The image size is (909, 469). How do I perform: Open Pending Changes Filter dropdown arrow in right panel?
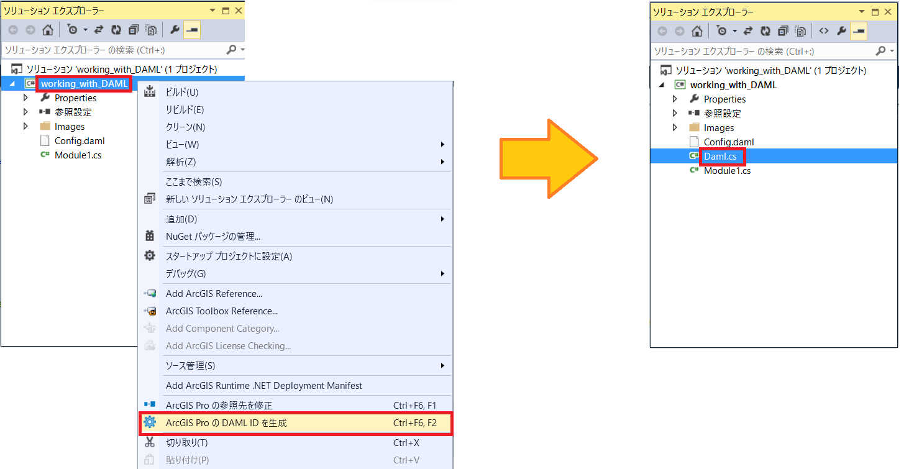pyautogui.click(x=735, y=31)
